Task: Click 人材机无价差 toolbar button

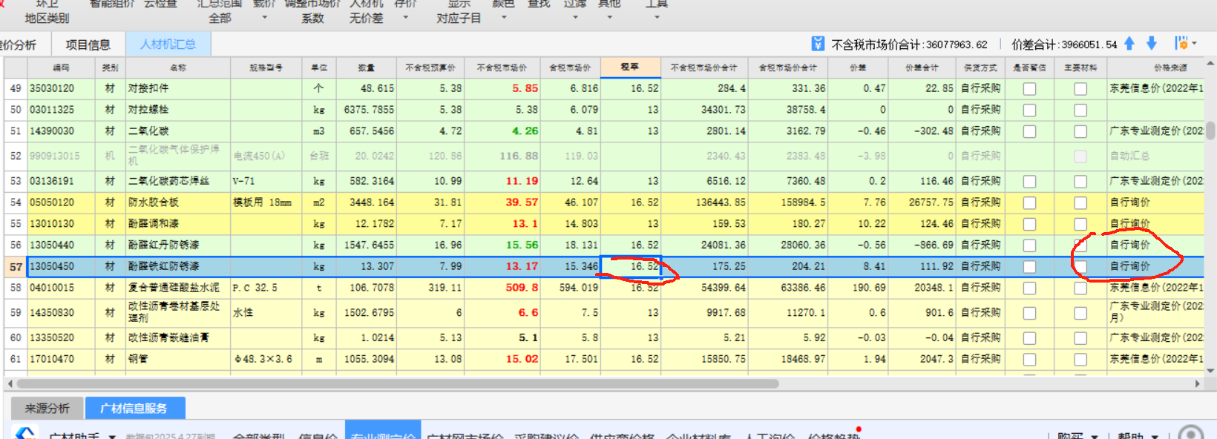Action: click(367, 10)
